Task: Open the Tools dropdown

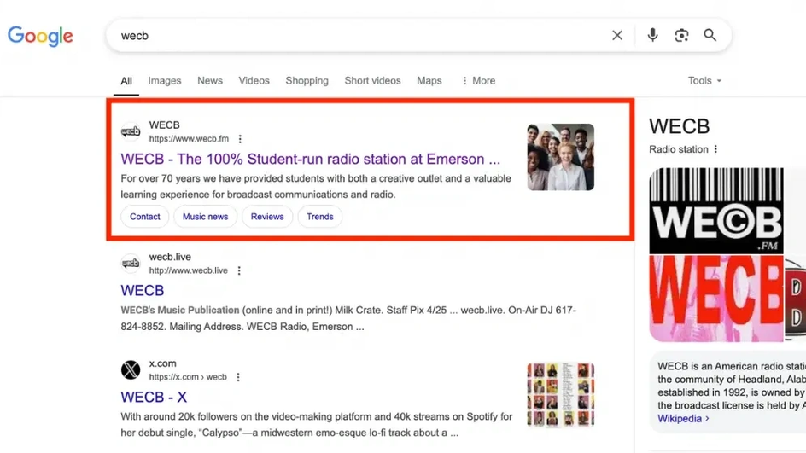Action: [704, 81]
